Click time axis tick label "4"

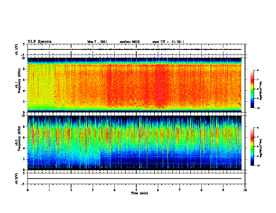(115, 190)
